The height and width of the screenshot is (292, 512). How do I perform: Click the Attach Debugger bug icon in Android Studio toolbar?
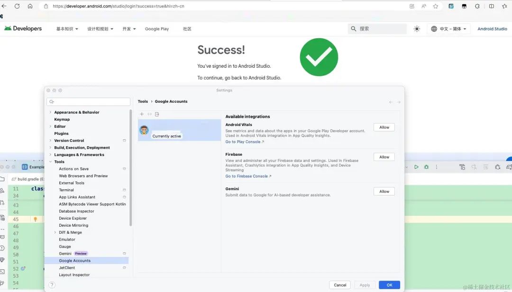(497, 167)
